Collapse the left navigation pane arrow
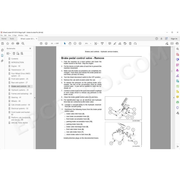Image resolution: width=180 pixels, height=180 pixels. pyautogui.click(x=35, y=98)
